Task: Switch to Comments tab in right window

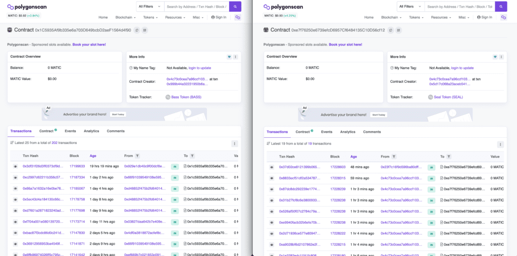Action: (372, 132)
